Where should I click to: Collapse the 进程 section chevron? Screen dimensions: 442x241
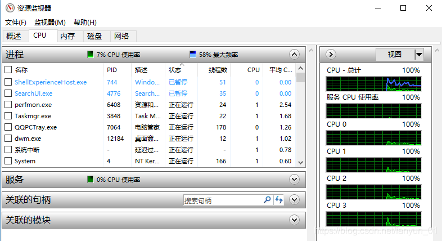click(294, 54)
